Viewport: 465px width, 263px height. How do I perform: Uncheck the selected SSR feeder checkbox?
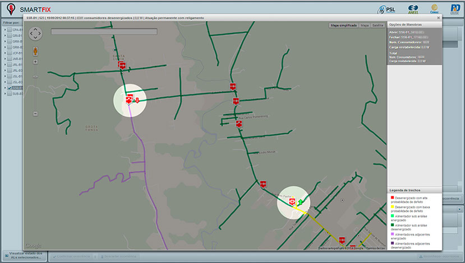click(10, 88)
